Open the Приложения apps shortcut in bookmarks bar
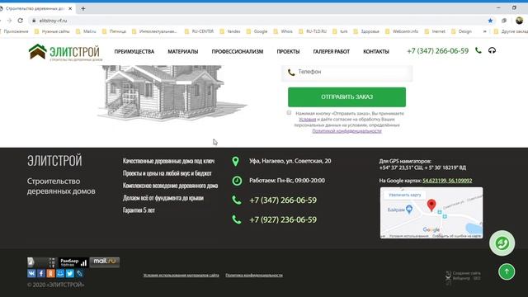Image resolution: width=528 pixels, height=297 pixels. (x=13, y=31)
